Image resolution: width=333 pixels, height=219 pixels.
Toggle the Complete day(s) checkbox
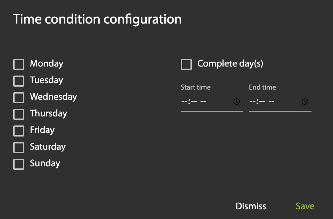[186, 64]
